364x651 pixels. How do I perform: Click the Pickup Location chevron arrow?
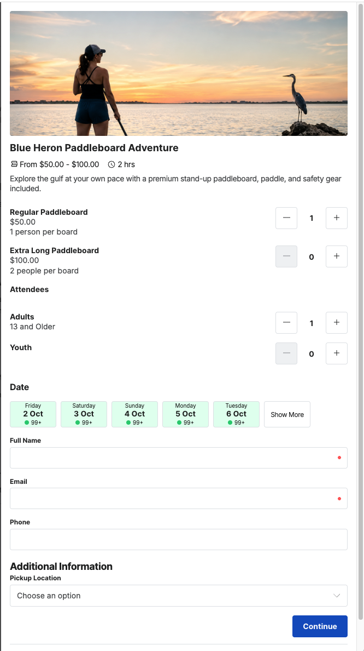(337, 596)
